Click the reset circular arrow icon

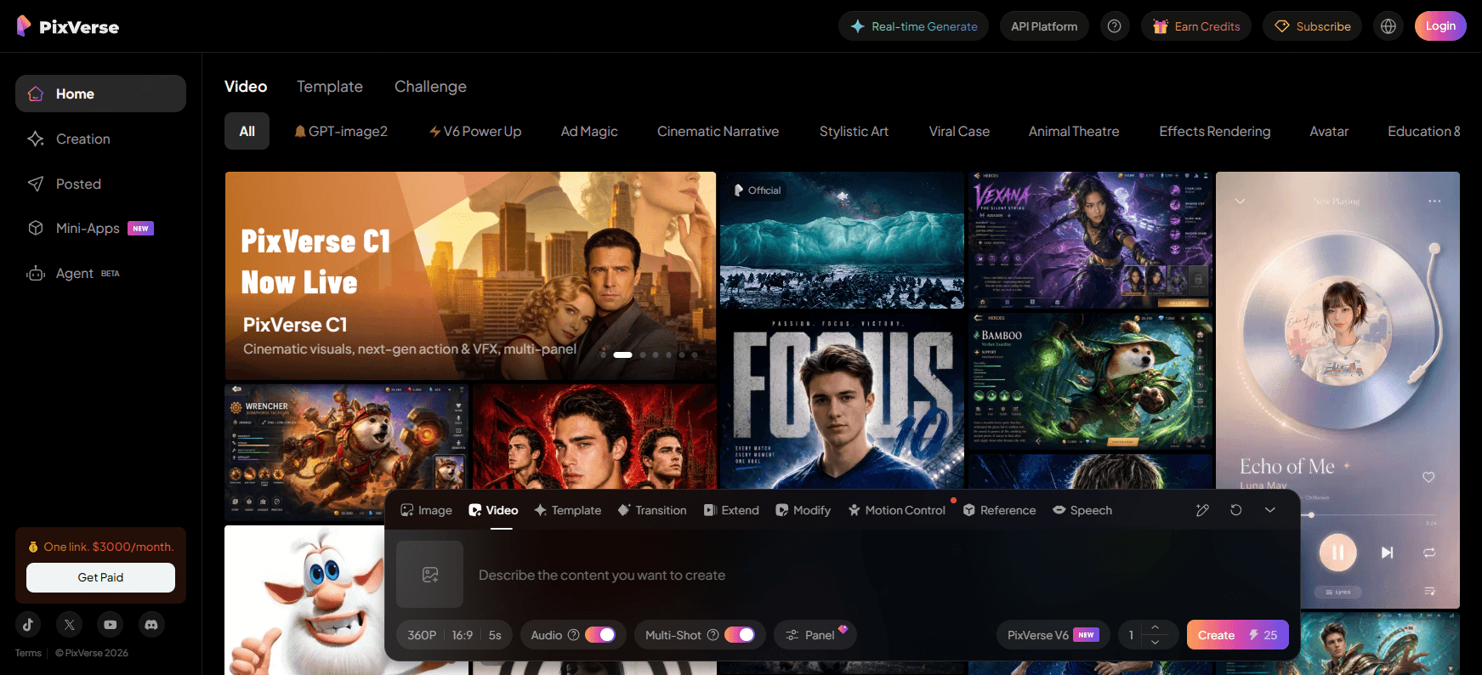click(1236, 510)
